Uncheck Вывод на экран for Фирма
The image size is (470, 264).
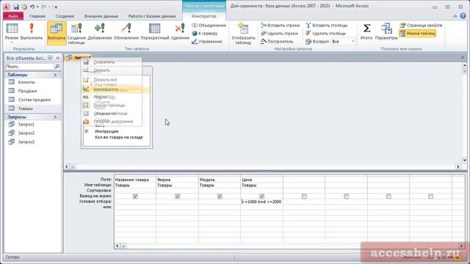point(178,197)
